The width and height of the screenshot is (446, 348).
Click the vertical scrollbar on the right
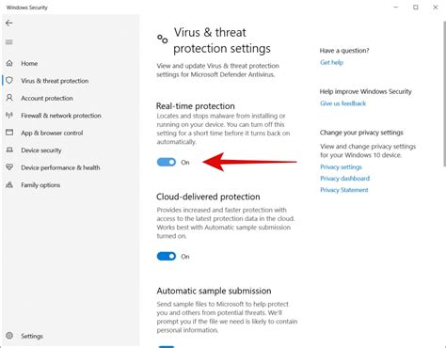pyautogui.click(x=444, y=94)
